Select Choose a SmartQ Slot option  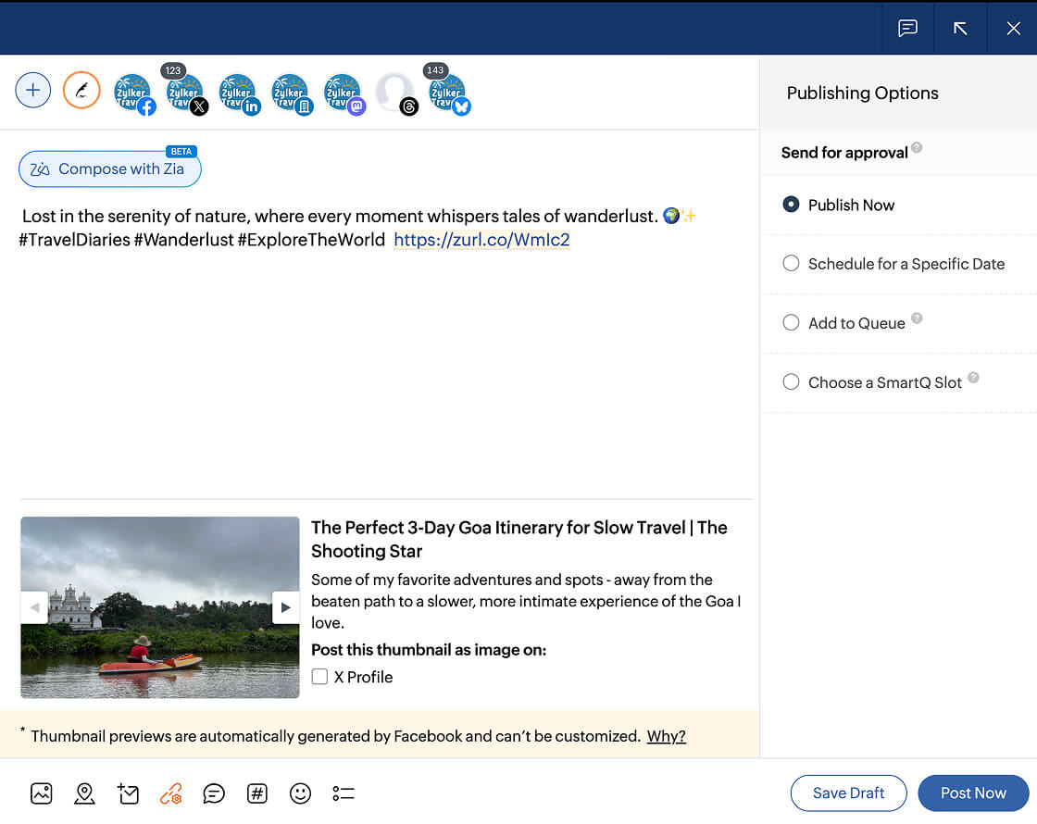871,382
